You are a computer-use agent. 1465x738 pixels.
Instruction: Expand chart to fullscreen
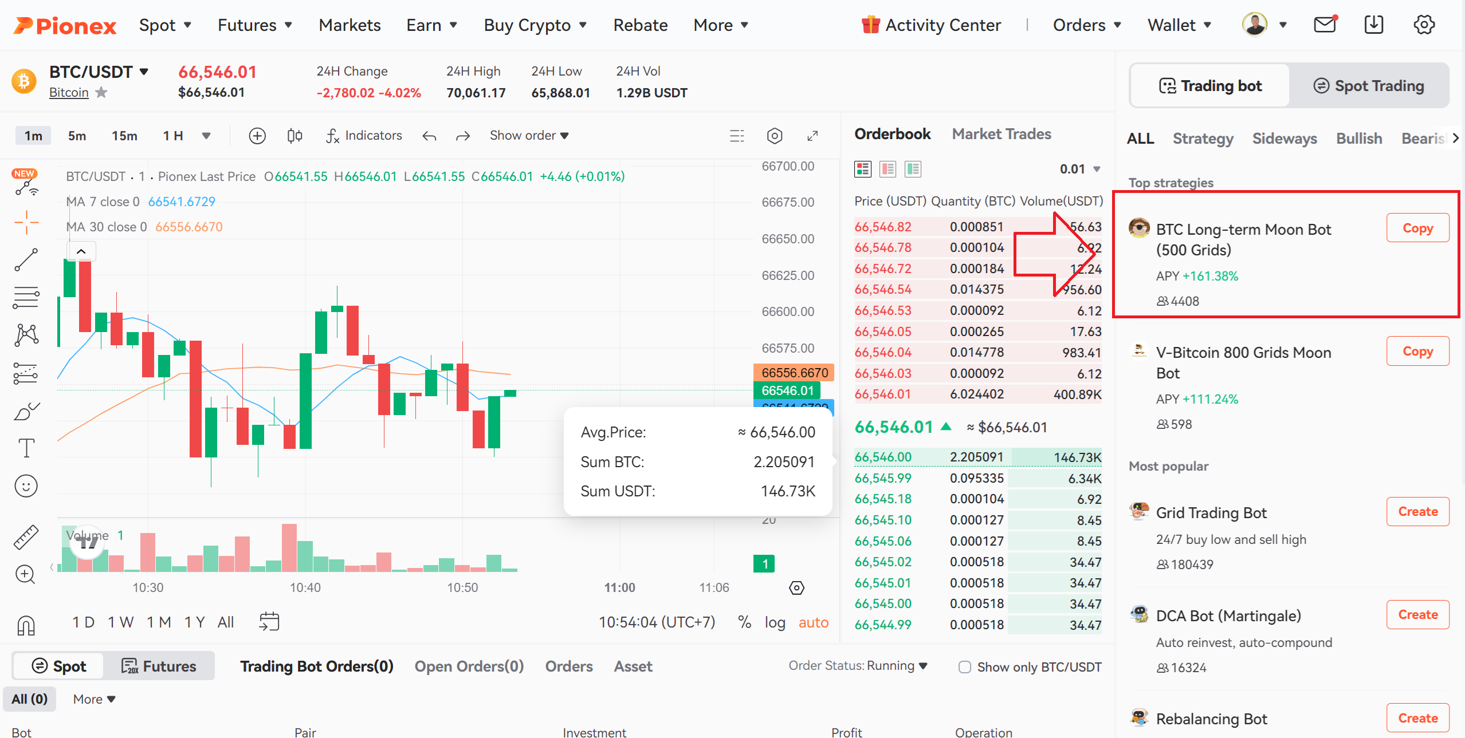(x=812, y=136)
